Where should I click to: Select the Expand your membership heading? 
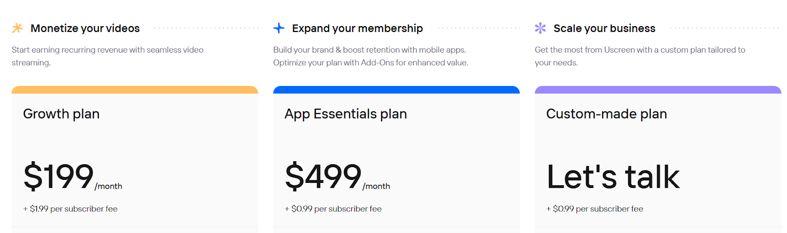click(x=357, y=29)
